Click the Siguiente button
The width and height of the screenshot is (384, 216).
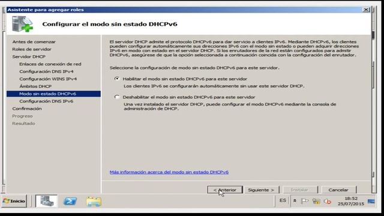tap(261, 190)
